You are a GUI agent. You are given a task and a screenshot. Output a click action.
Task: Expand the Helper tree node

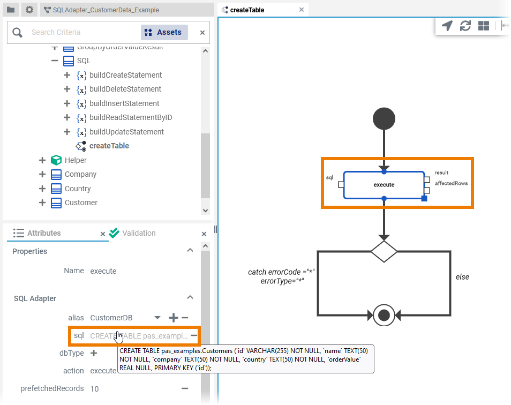42,160
